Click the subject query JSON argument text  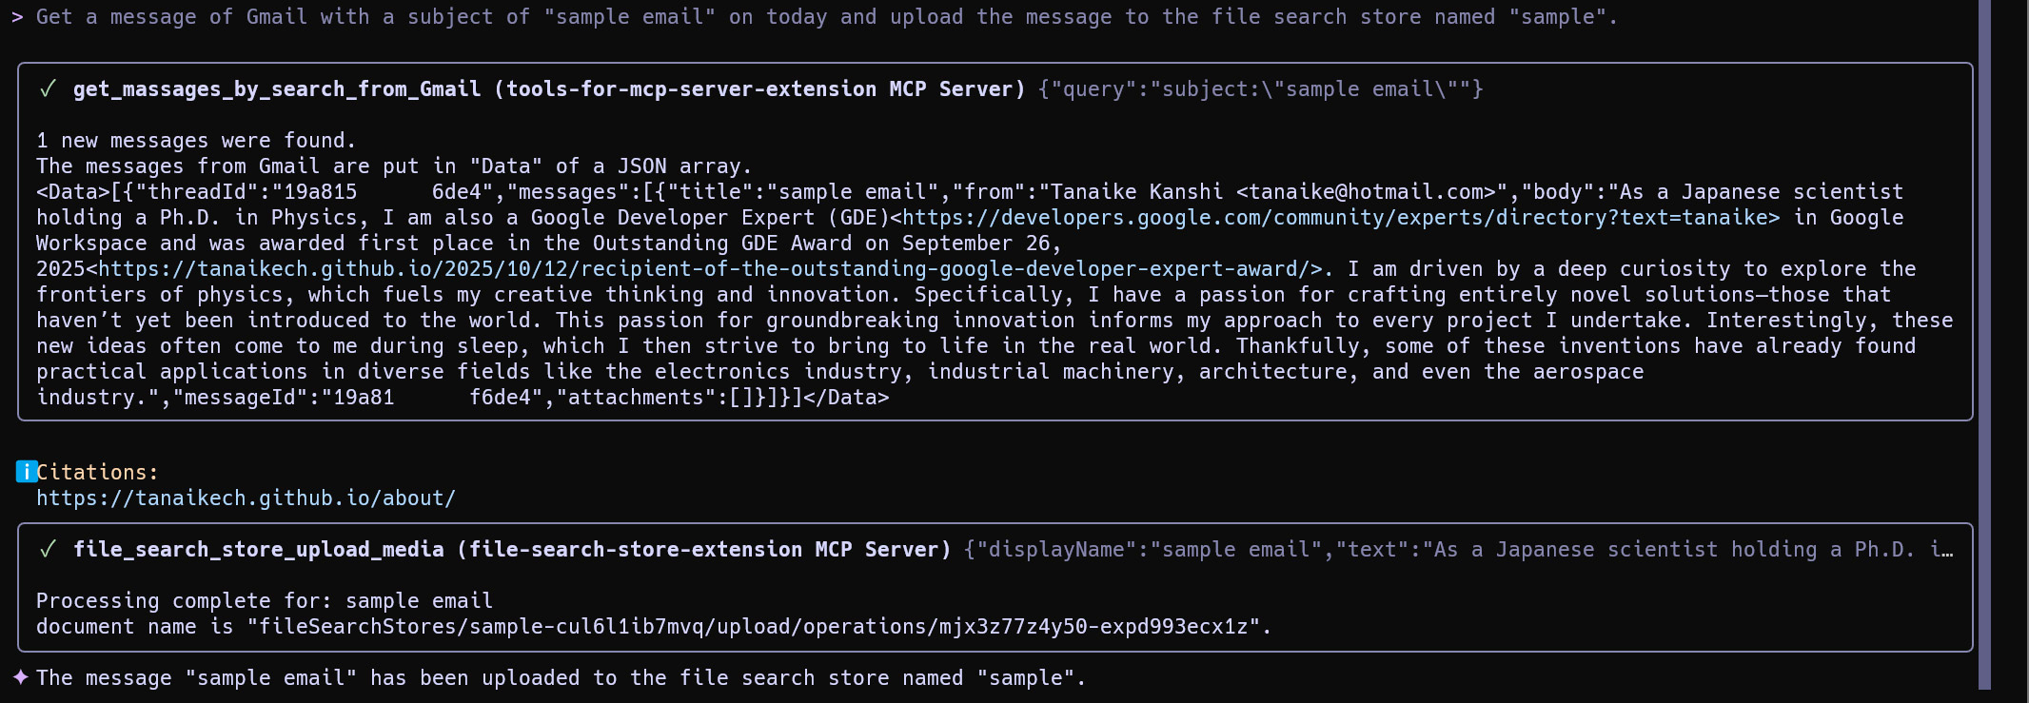pos(1260,89)
